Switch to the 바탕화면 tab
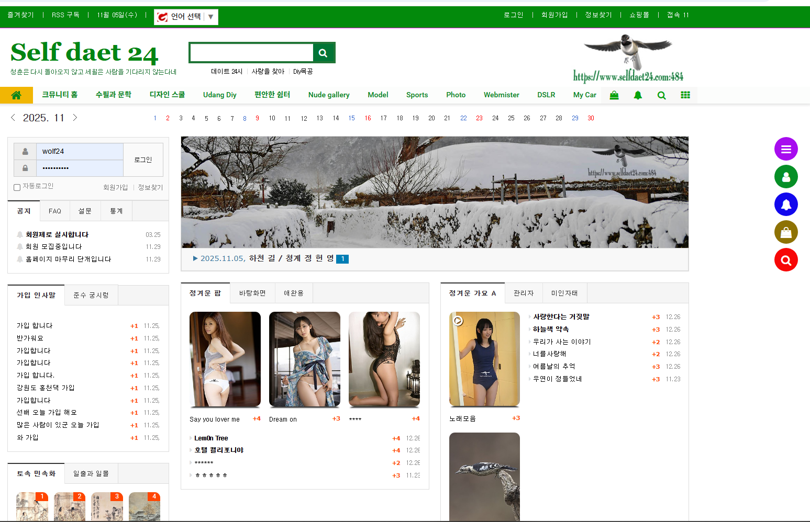Image resolution: width=810 pixels, height=522 pixels. pyautogui.click(x=252, y=293)
